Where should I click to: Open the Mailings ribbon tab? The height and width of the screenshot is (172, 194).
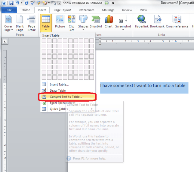coord(108,10)
